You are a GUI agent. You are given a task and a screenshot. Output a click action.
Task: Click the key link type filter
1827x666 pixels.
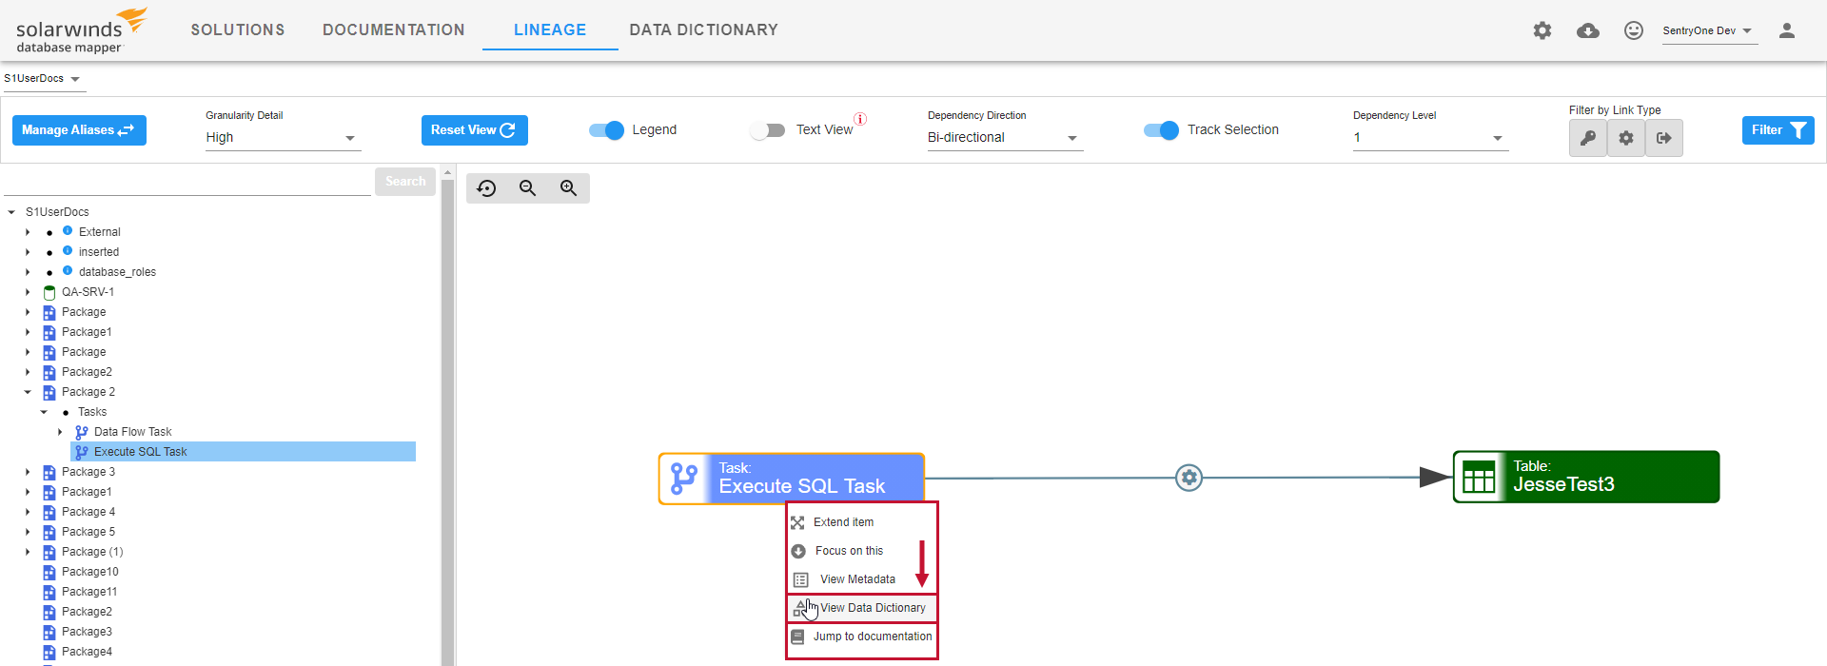click(x=1588, y=138)
